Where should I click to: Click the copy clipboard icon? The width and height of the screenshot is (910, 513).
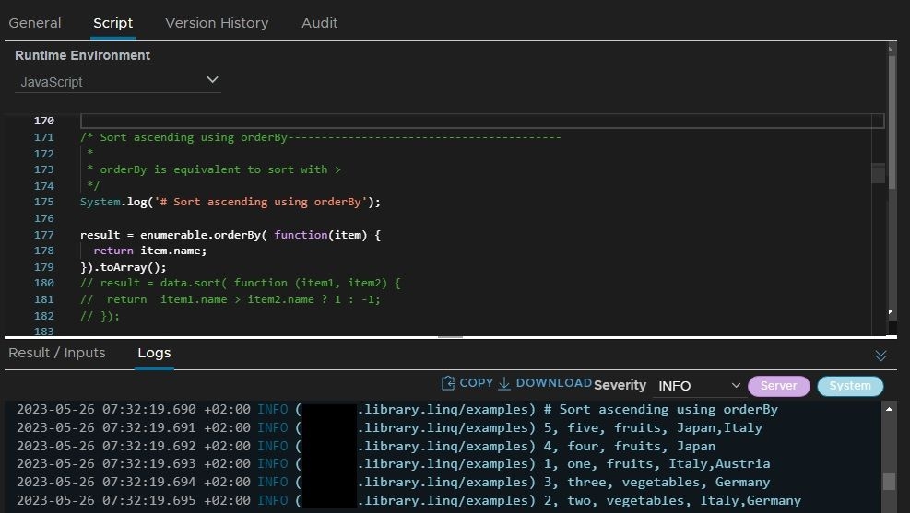[447, 383]
